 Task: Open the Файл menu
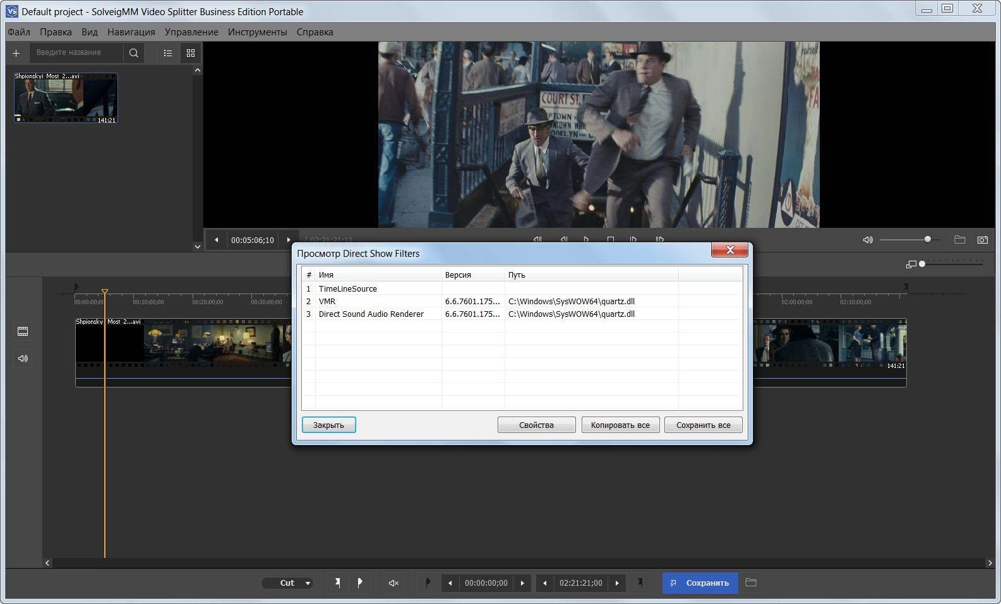click(x=19, y=32)
